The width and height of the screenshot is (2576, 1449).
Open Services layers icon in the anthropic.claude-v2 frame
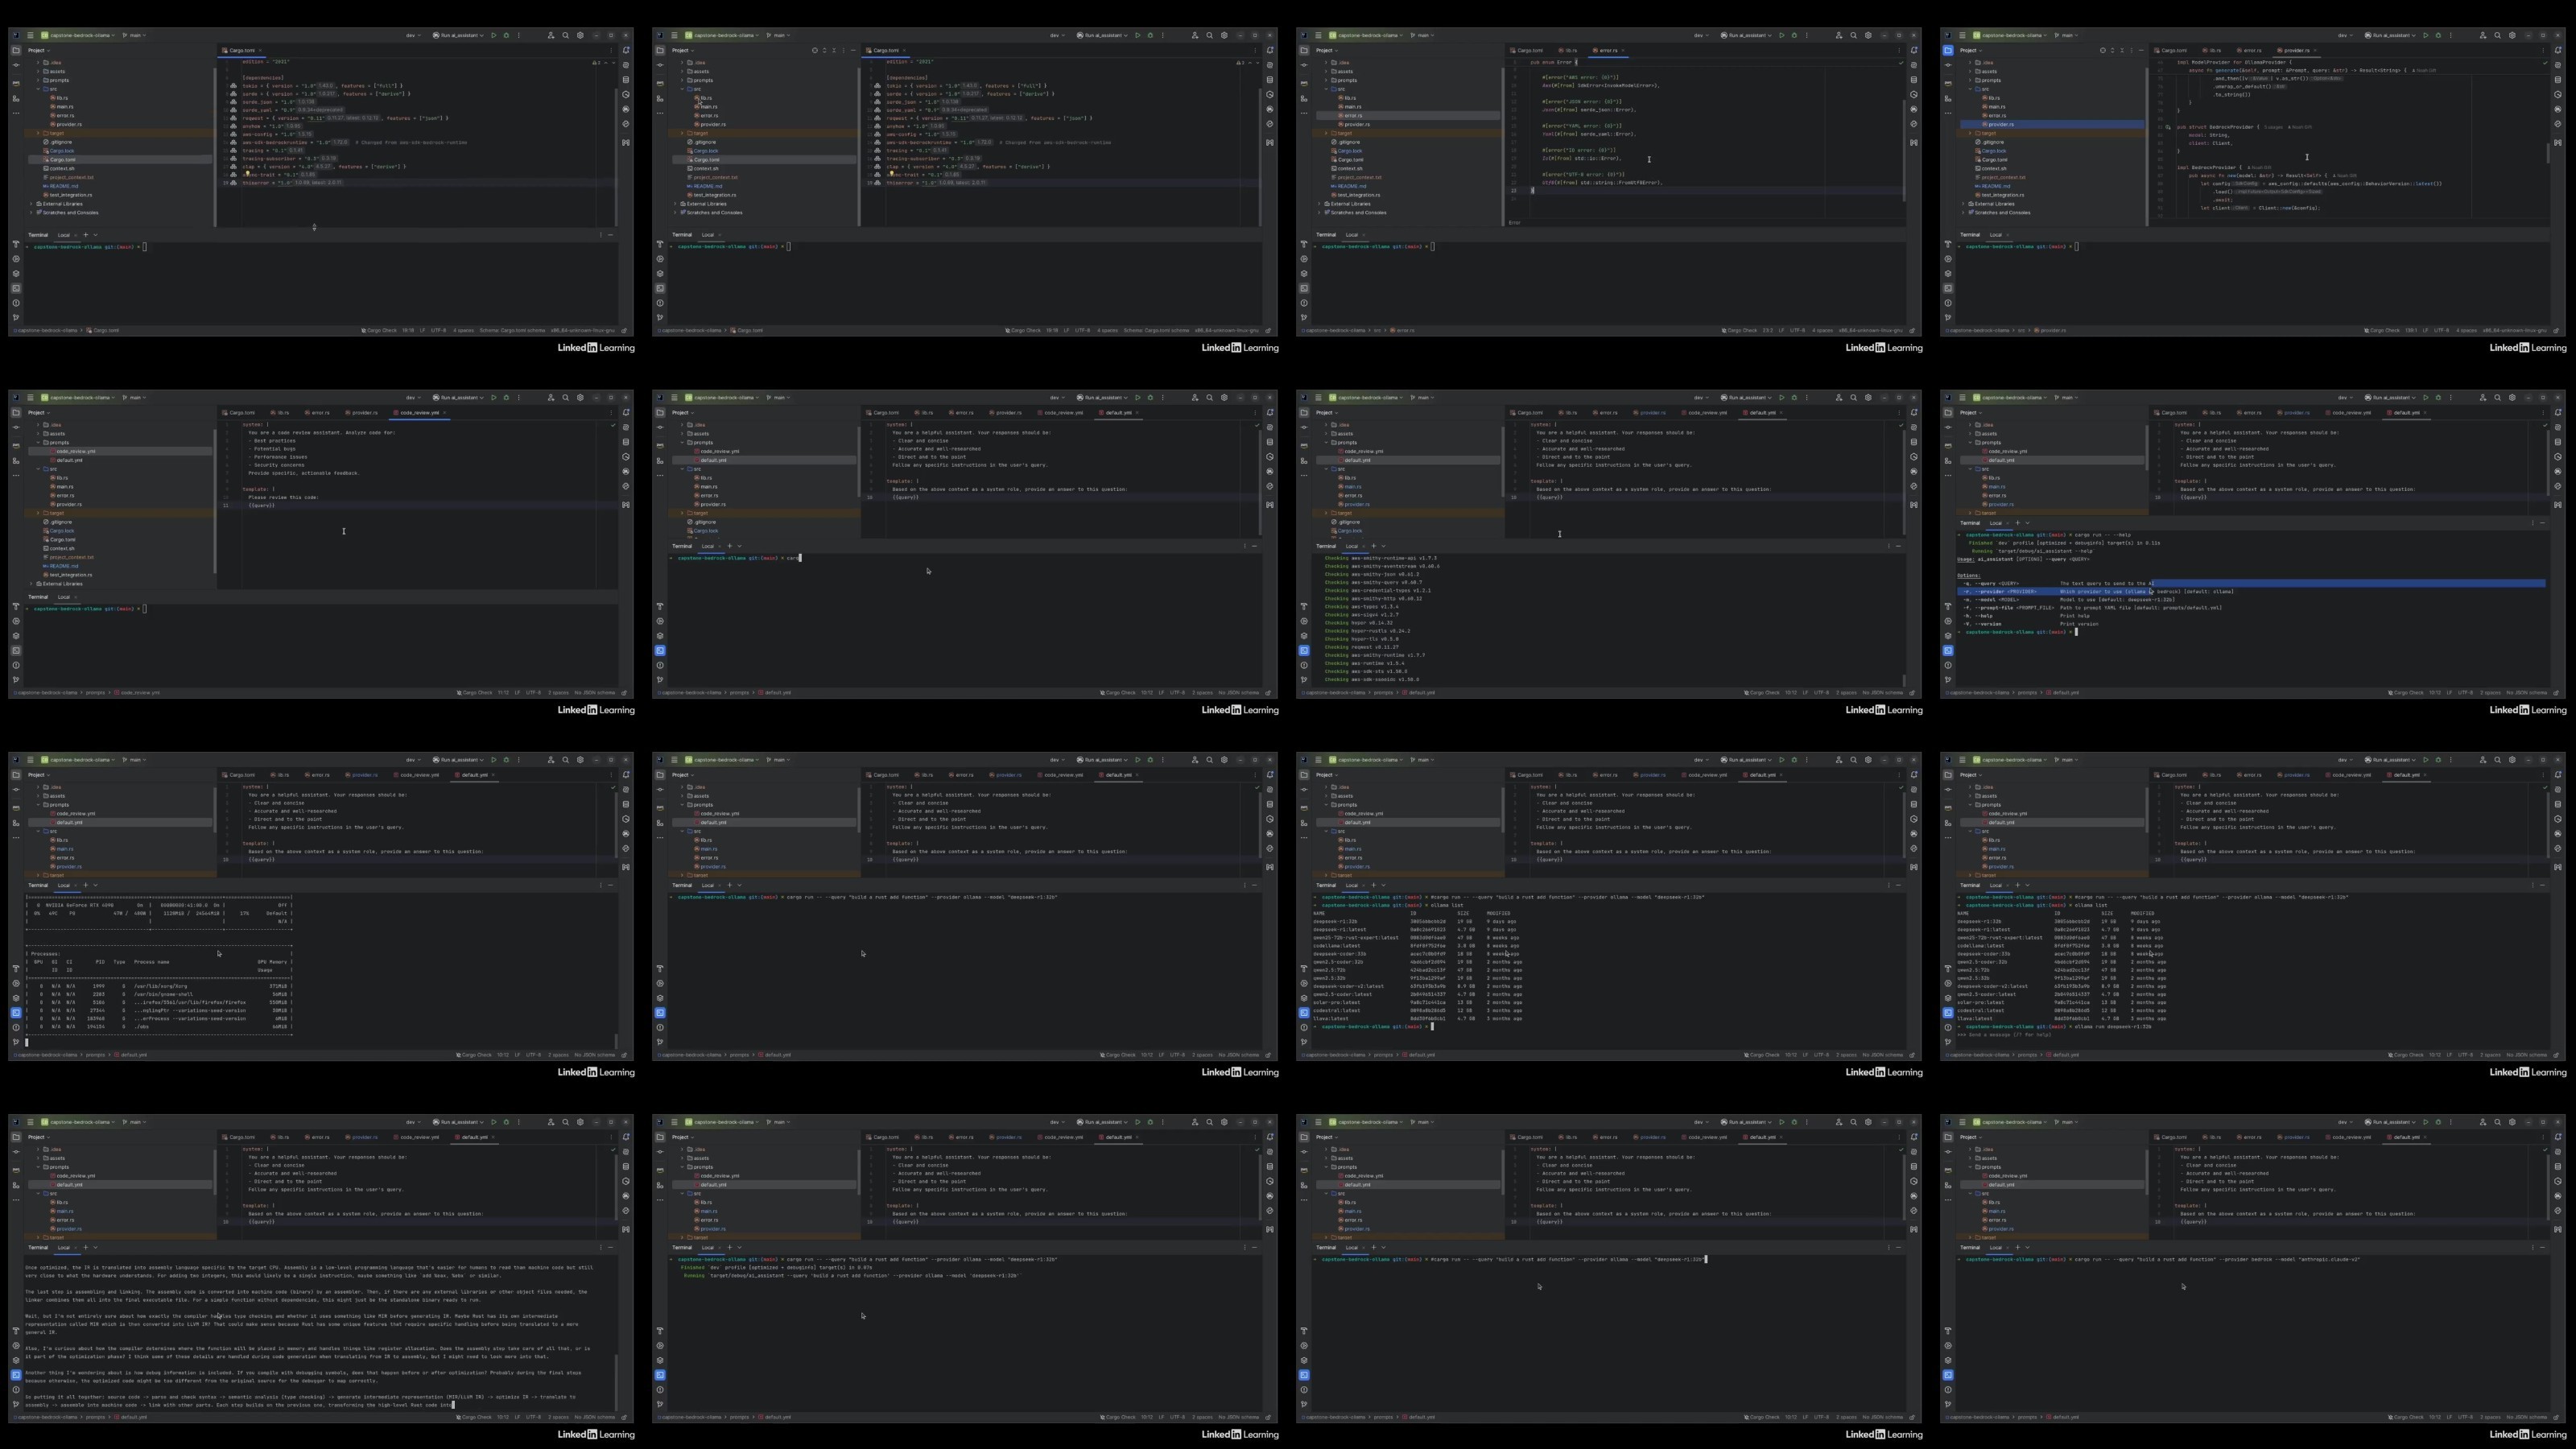pos(1948,1360)
